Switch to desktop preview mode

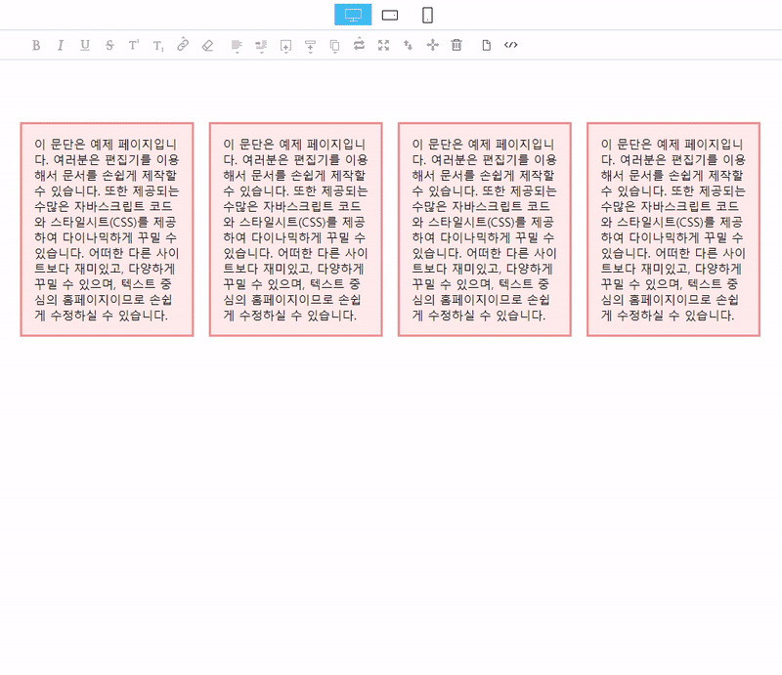point(353,15)
